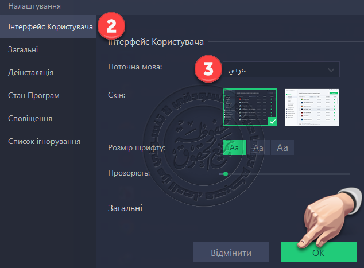Select the large Aa font size
This screenshot has height=268, width=364.
(282, 148)
